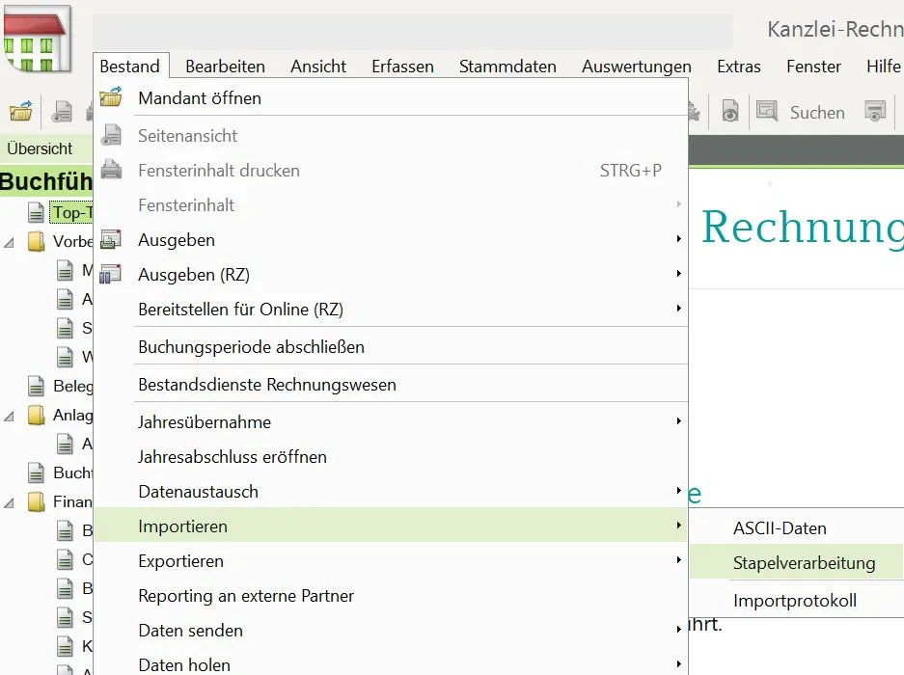This screenshot has width=904, height=675.
Task: Expand the Exportieren submenu arrow
Action: (x=677, y=560)
